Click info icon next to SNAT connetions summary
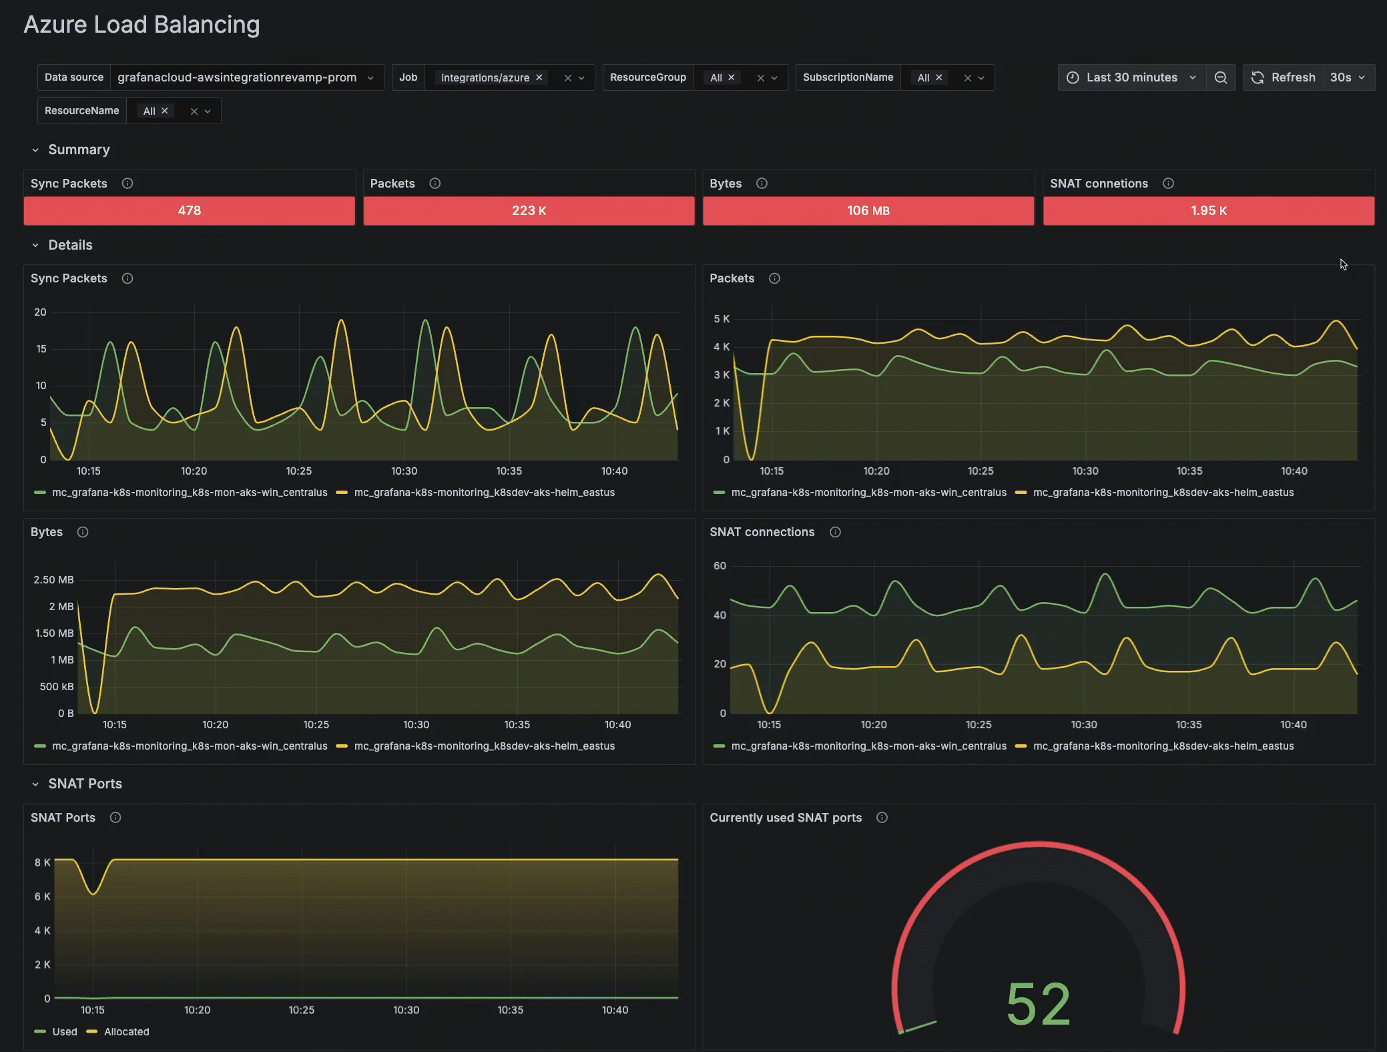Image resolution: width=1387 pixels, height=1052 pixels. (1168, 184)
